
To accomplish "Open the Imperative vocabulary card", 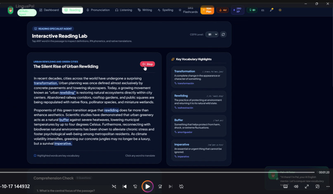I will (199, 150).
